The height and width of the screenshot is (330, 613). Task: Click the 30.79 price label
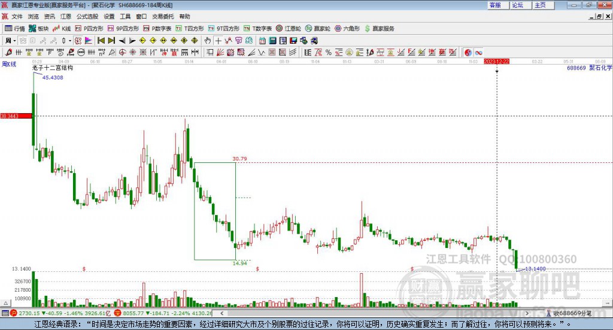[239, 159]
